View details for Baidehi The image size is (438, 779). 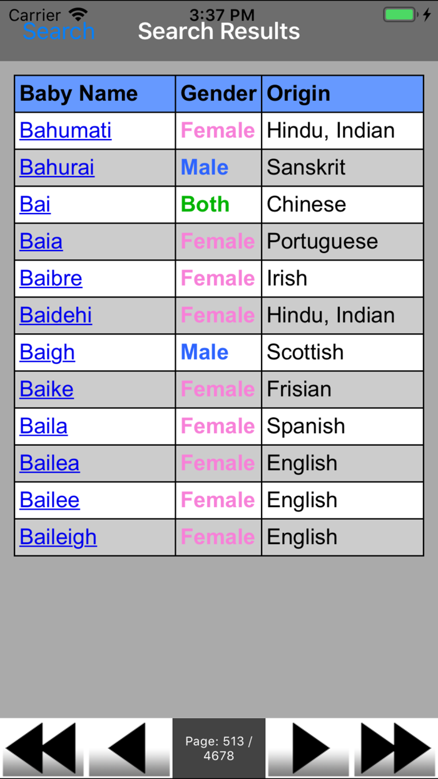point(55,315)
